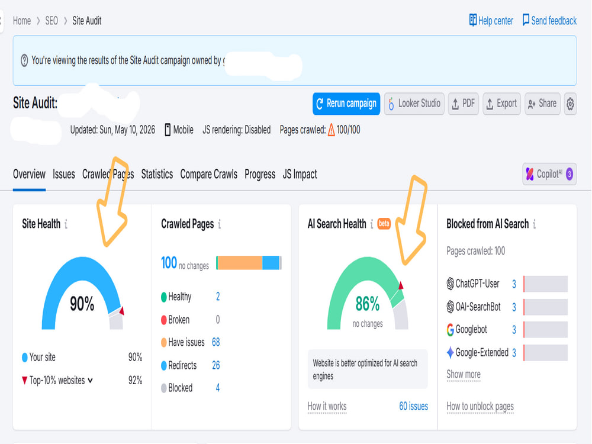This screenshot has width=592, height=444.
Task: Open the Help center link
Action: click(x=491, y=20)
